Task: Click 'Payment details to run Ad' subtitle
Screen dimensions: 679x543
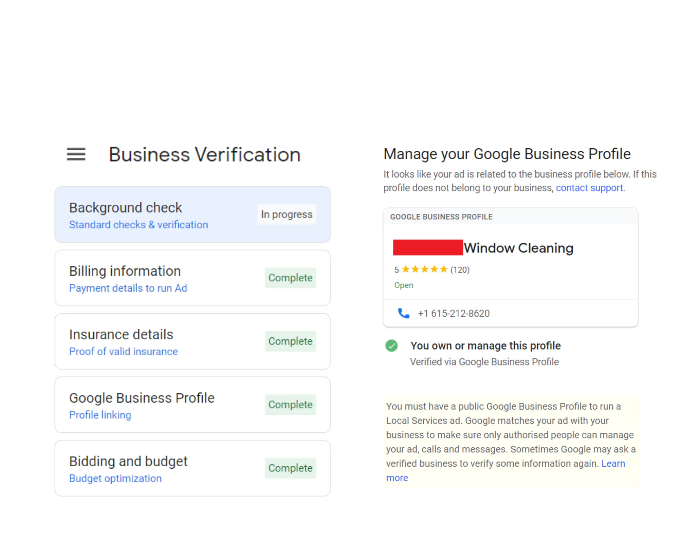Action: coord(128,288)
